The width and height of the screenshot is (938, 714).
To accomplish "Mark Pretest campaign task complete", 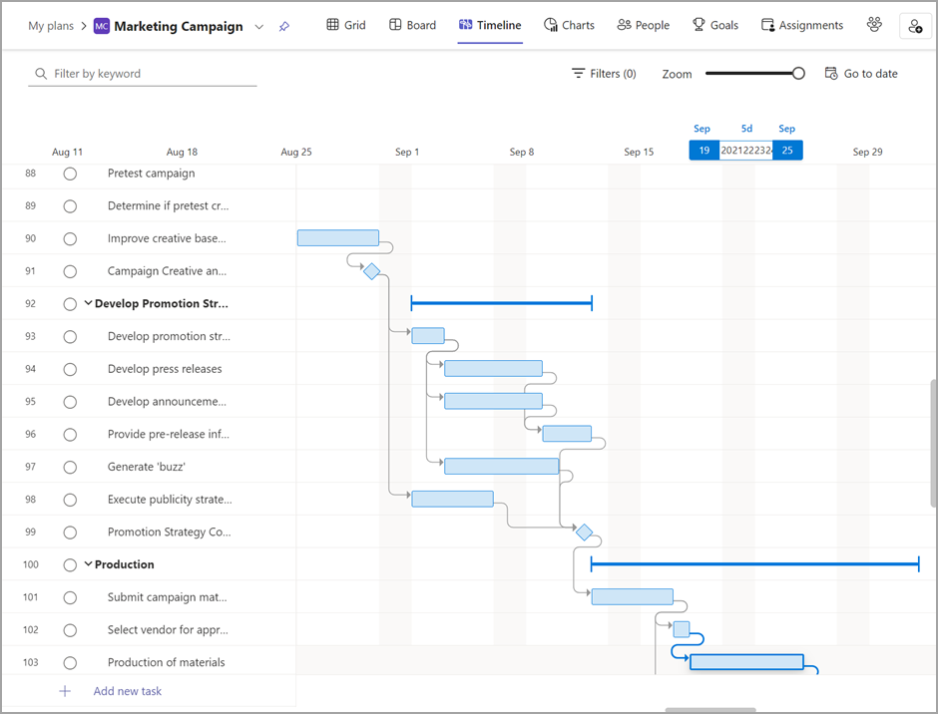I will coord(70,174).
